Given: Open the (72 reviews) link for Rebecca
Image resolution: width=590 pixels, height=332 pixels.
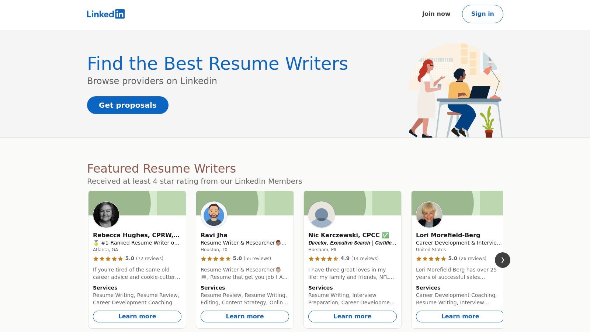Looking at the screenshot, I should click(149, 259).
